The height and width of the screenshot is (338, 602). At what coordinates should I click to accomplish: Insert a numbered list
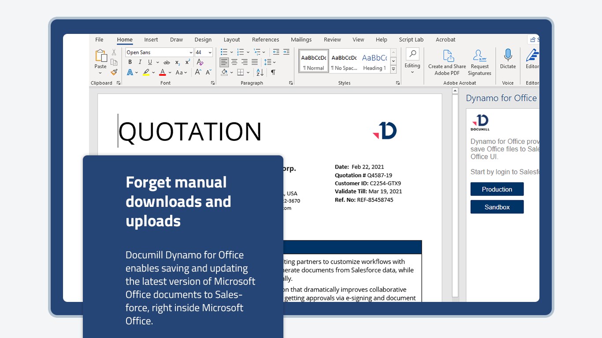click(x=241, y=52)
